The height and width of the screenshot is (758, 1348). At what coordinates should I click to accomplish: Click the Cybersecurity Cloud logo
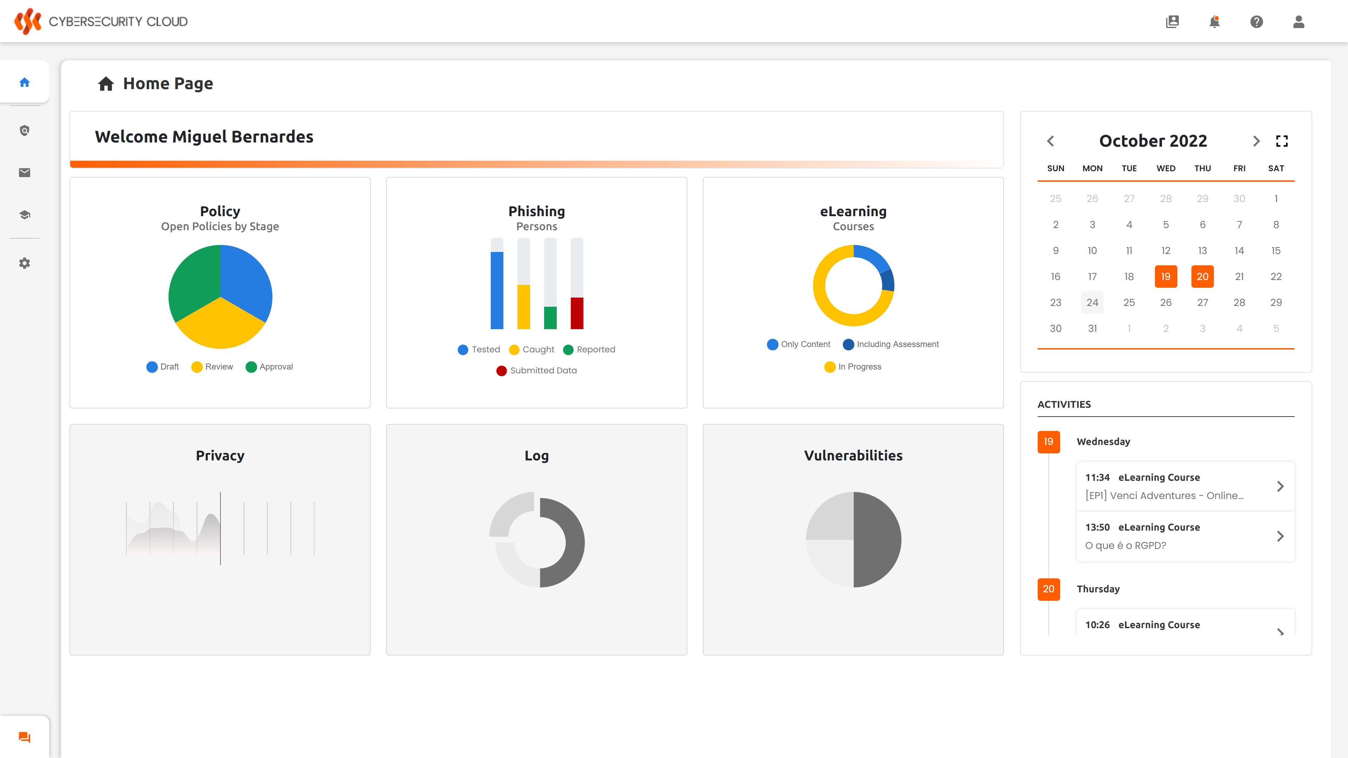(x=100, y=21)
